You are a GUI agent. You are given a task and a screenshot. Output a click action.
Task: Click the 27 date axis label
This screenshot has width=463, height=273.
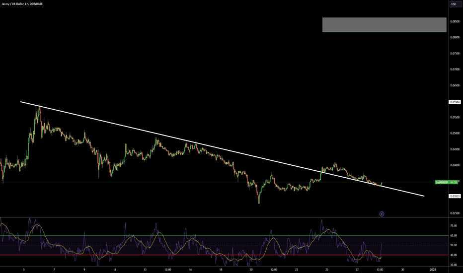click(x=357, y=270)
